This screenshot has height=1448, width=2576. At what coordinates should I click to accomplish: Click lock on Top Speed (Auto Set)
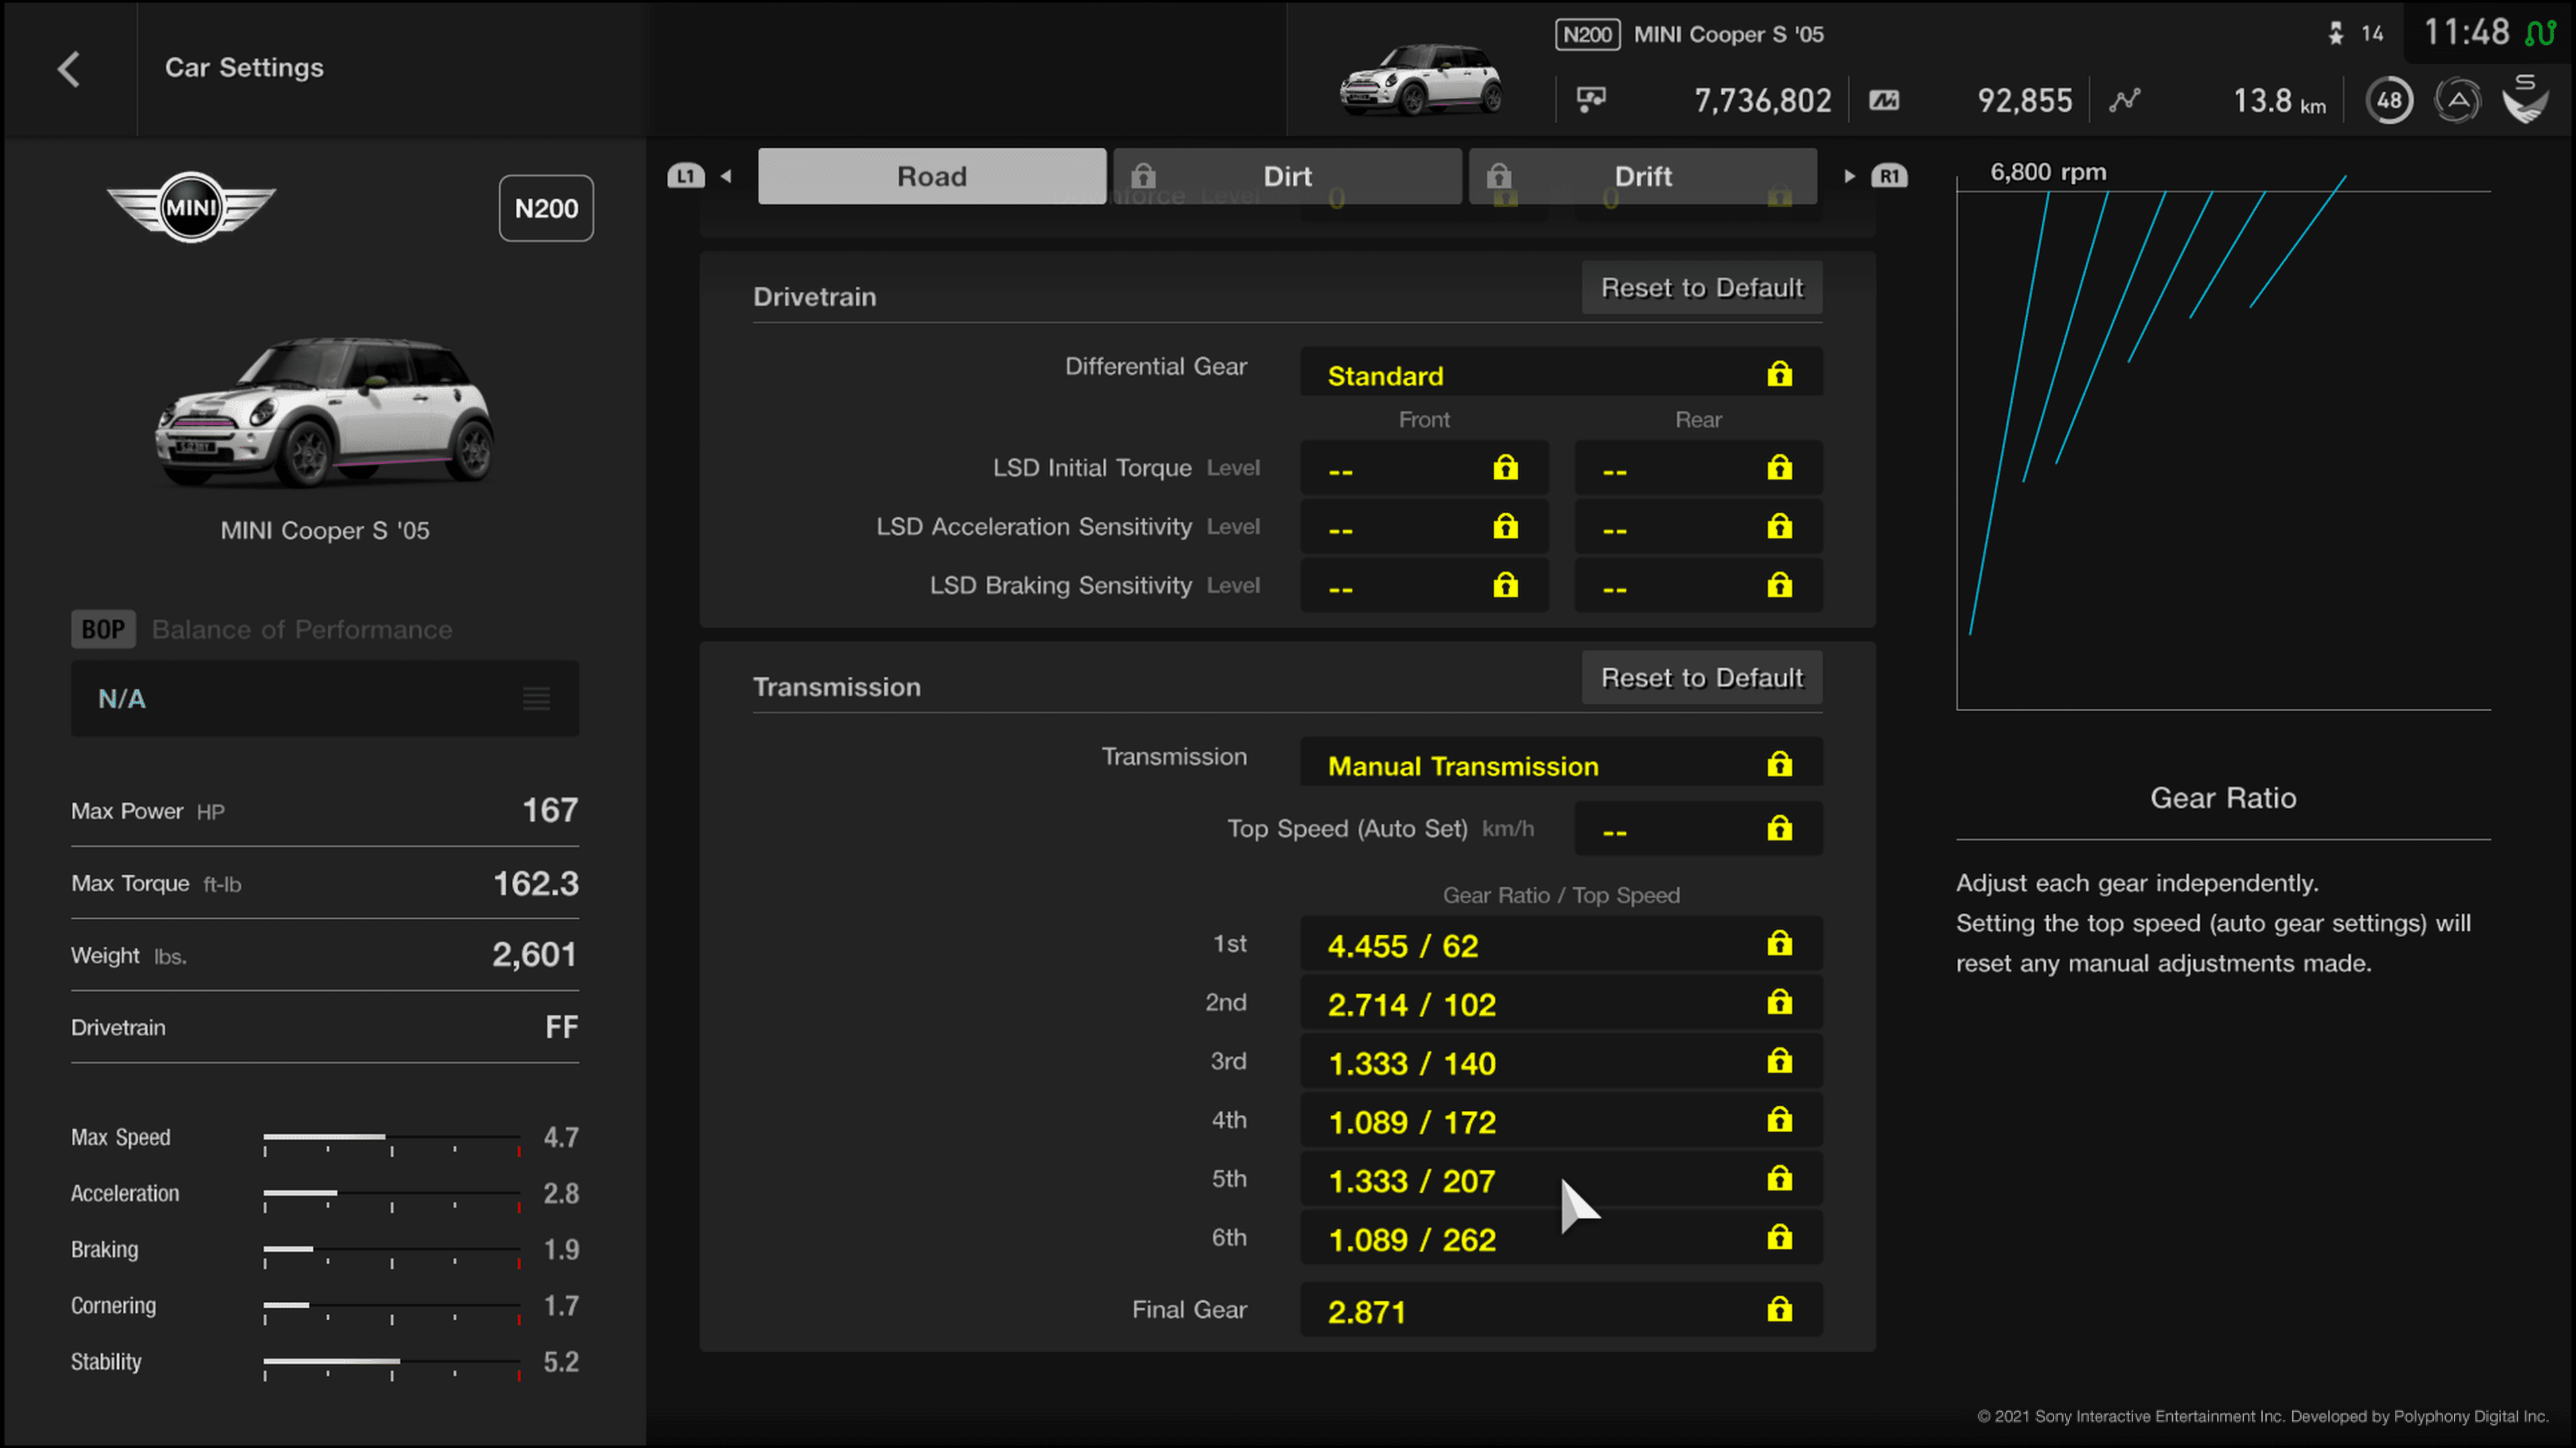[x=1779, y=829]
